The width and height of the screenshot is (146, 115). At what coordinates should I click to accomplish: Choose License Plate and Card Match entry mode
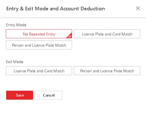click(107, 34)
